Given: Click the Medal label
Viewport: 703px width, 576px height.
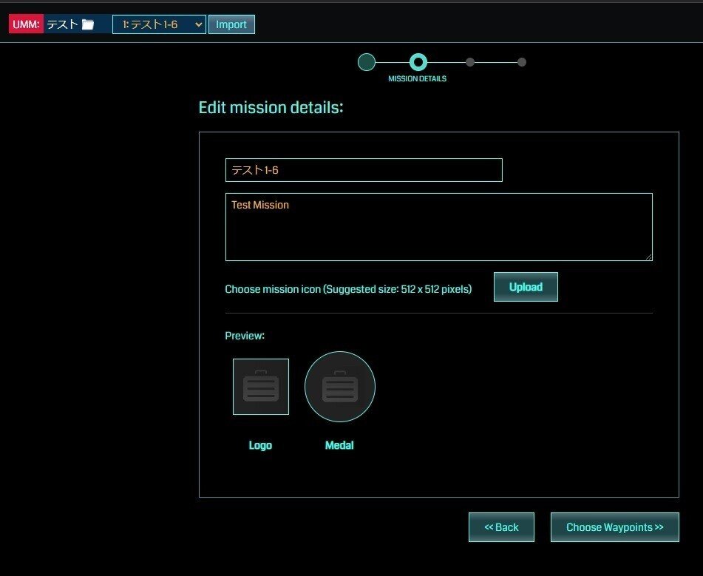Looking at the screenshot, I should [x=339, y=445].
